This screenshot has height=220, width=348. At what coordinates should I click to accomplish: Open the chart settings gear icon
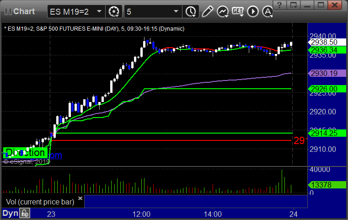[x=113, y=11]
